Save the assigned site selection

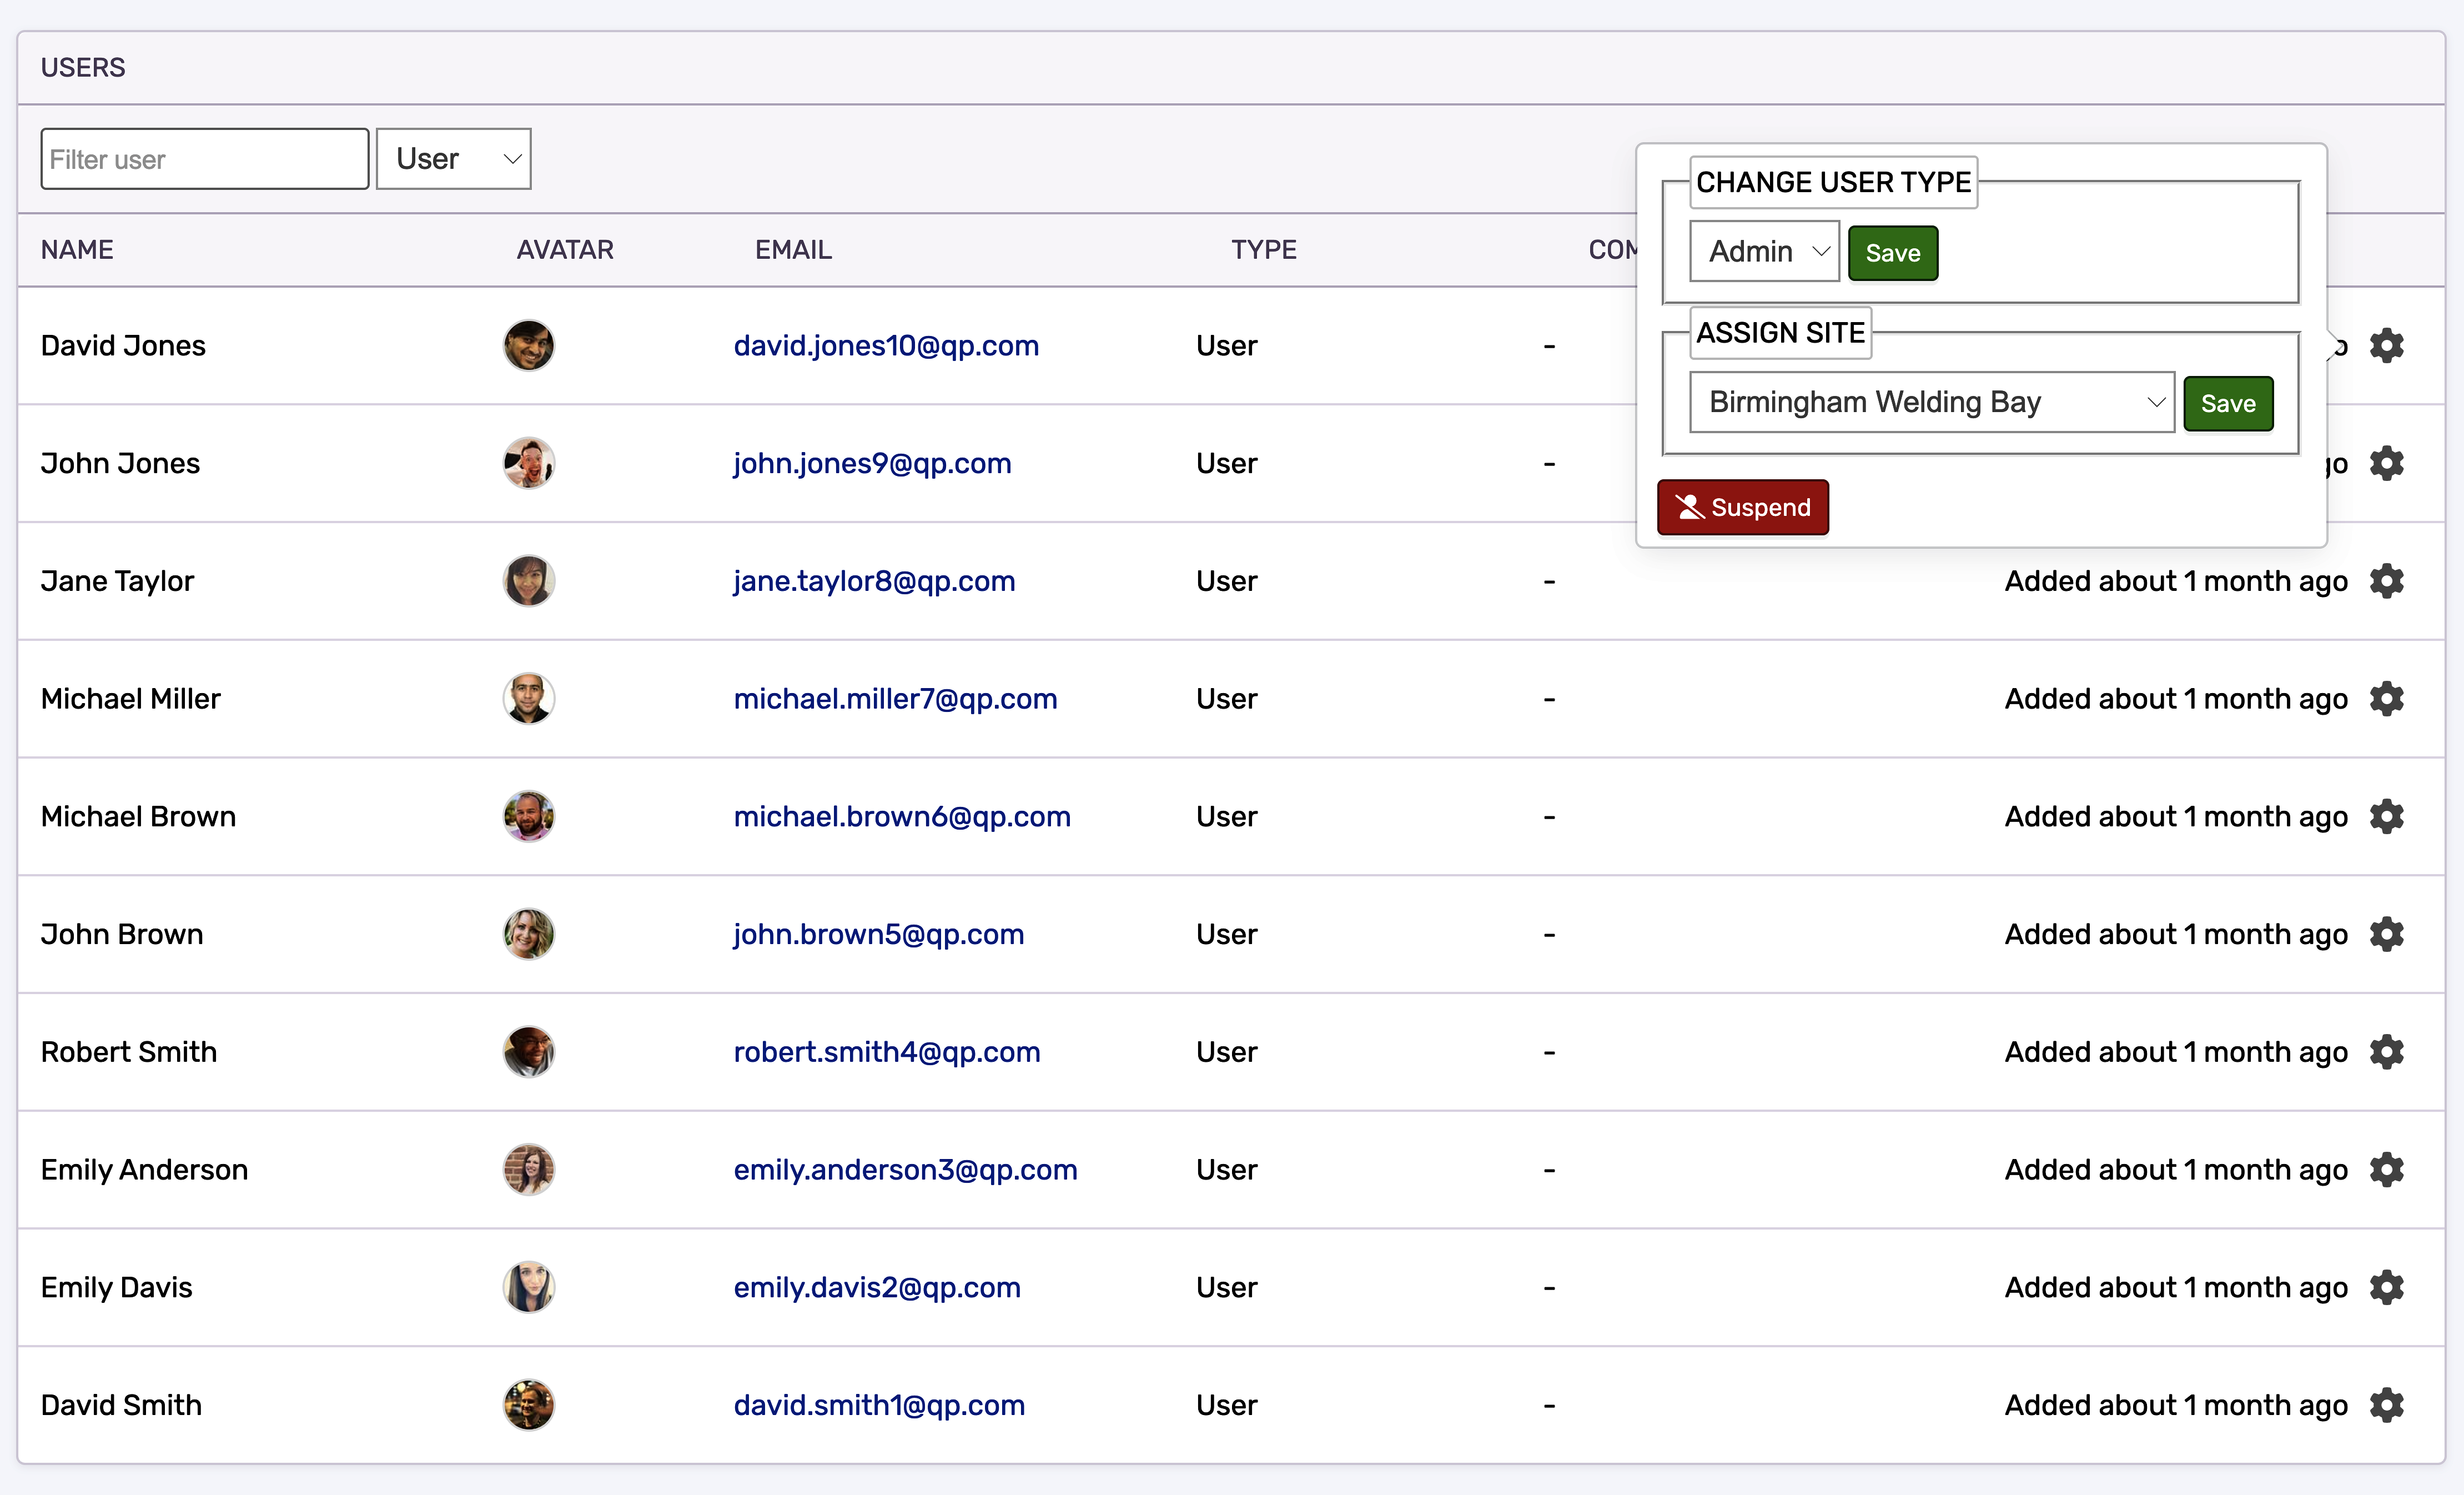point(2228,403)
